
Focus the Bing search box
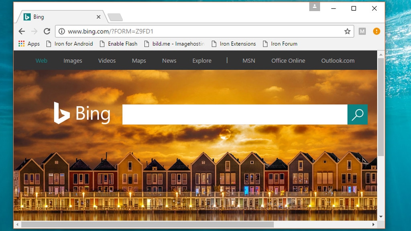pos(235,114)
